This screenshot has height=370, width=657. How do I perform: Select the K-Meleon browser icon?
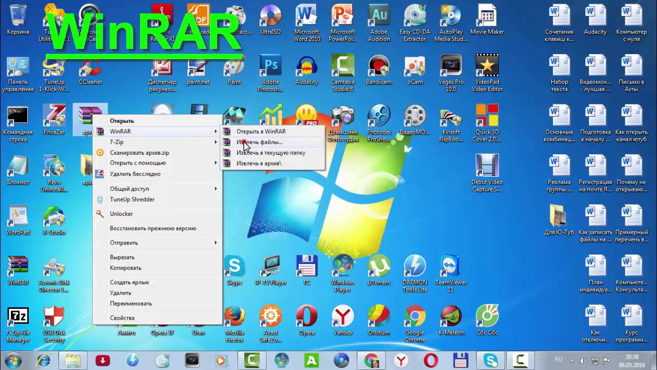click(451, 320)
